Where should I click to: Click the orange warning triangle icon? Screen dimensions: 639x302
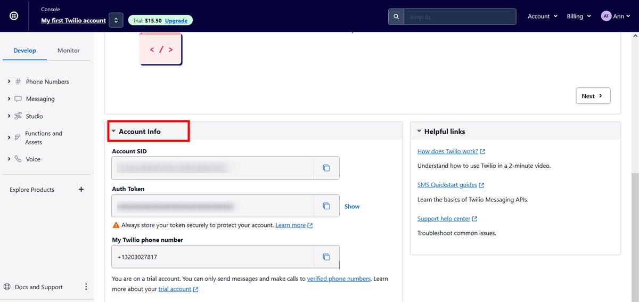click(116, 225)
